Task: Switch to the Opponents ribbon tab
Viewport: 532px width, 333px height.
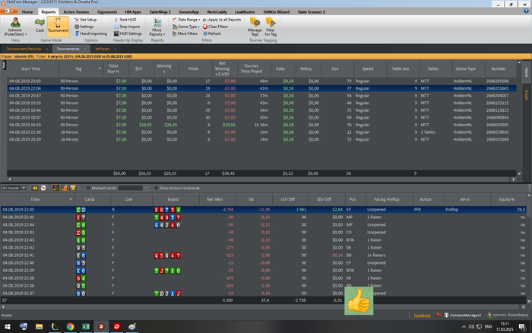Action: (x=107, y=12)
